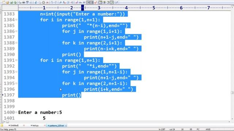Open Find with the magnifier icon
This screenshot has width=234, height=131.
click(x=60, y=3)
